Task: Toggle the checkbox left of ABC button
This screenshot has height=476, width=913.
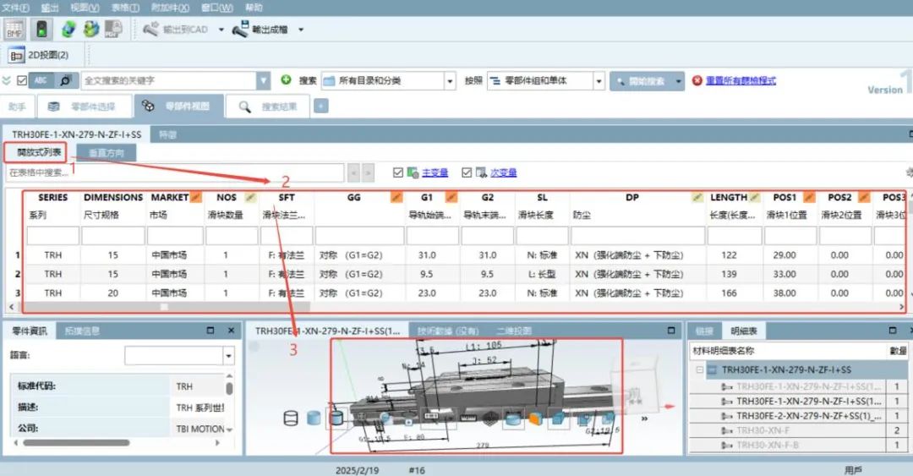Action: [x=22, y=80]
